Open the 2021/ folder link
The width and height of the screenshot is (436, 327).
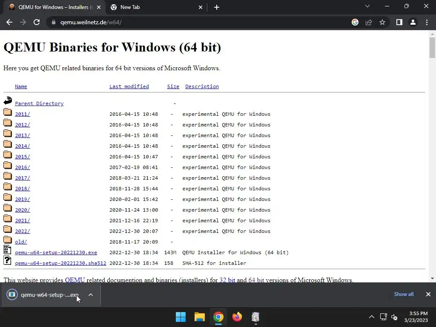pyautogui.click(x=23, y=221)
